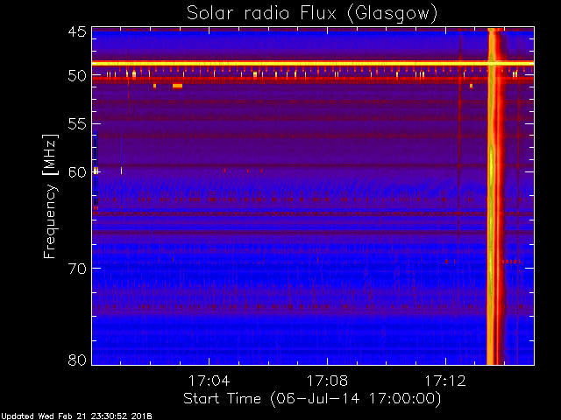Screen dimensions: 561x420
Task: Click the 70 frequency tick label
Action: click(x=77, y=269)
